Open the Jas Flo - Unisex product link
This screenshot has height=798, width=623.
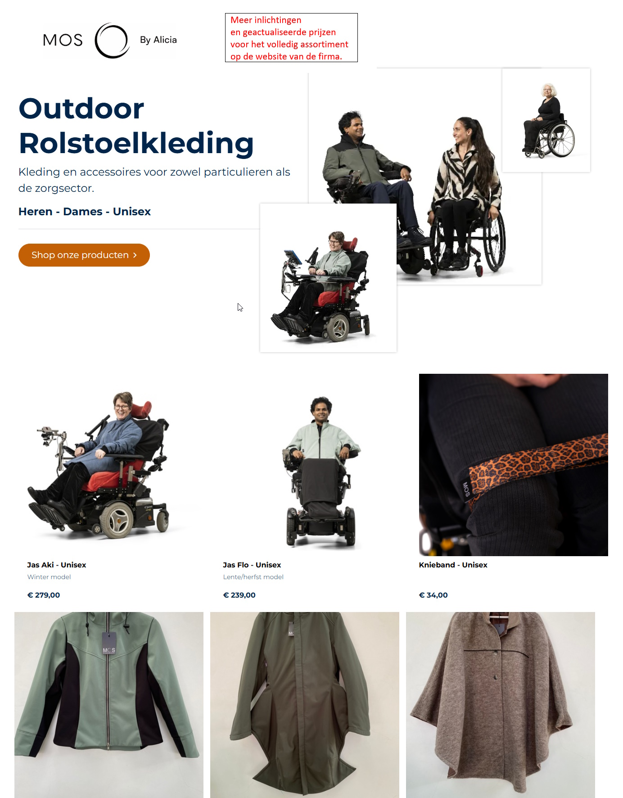252,565
